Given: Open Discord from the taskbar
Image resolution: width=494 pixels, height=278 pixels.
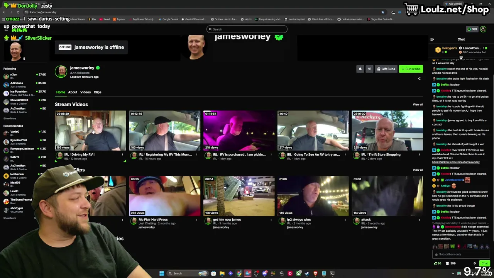Looking at the screenshot, I should pos(264,273).
